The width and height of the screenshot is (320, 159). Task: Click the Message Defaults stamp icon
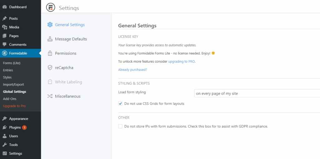[50, 39]
